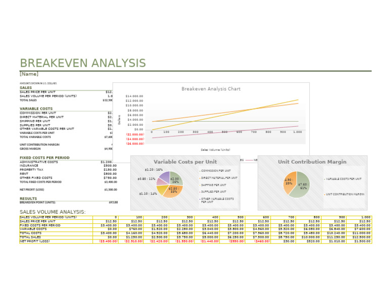
Task: Click the 'Breakeven Analysis Chart' title
Action: 211,89
